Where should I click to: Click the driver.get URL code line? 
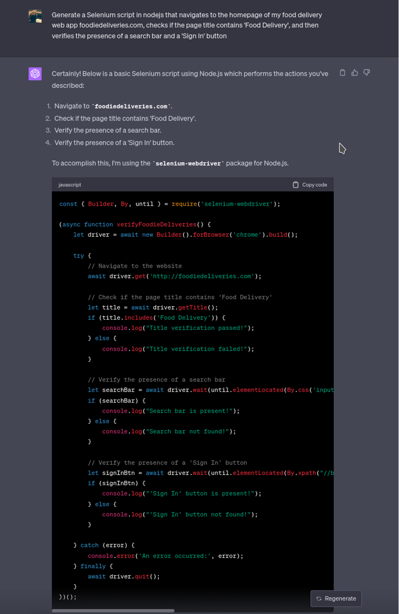point(175,277)
